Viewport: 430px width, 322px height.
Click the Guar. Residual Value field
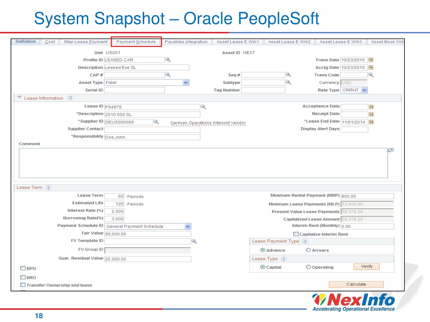(148, 259)
